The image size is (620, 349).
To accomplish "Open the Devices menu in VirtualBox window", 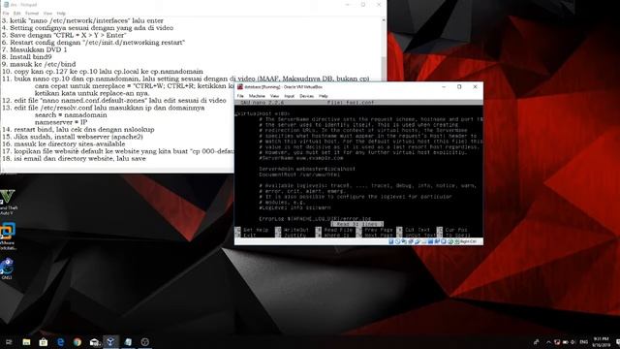I will (x=306, y=96).
